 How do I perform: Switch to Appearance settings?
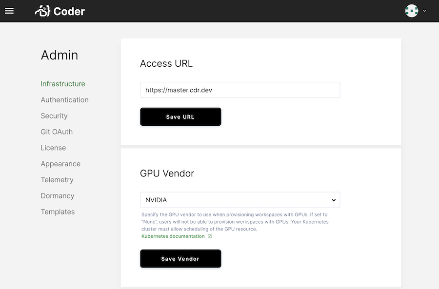[60, 164]
